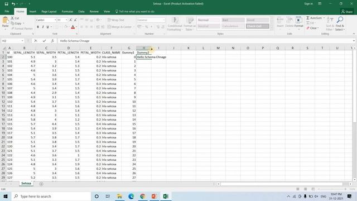Open Windows Start menu

point(6,196)
